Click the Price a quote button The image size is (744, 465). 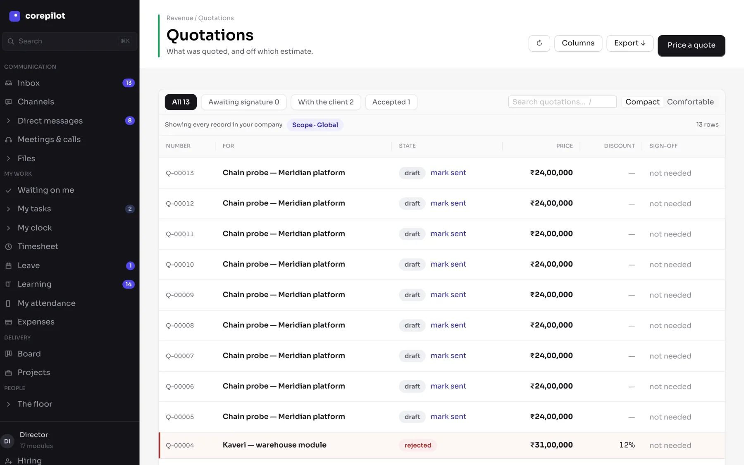point(691,45)
